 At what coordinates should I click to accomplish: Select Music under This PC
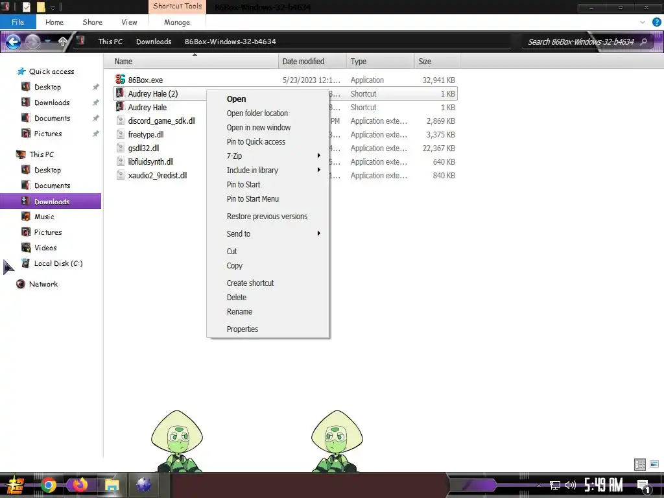(x=44, y=217)
